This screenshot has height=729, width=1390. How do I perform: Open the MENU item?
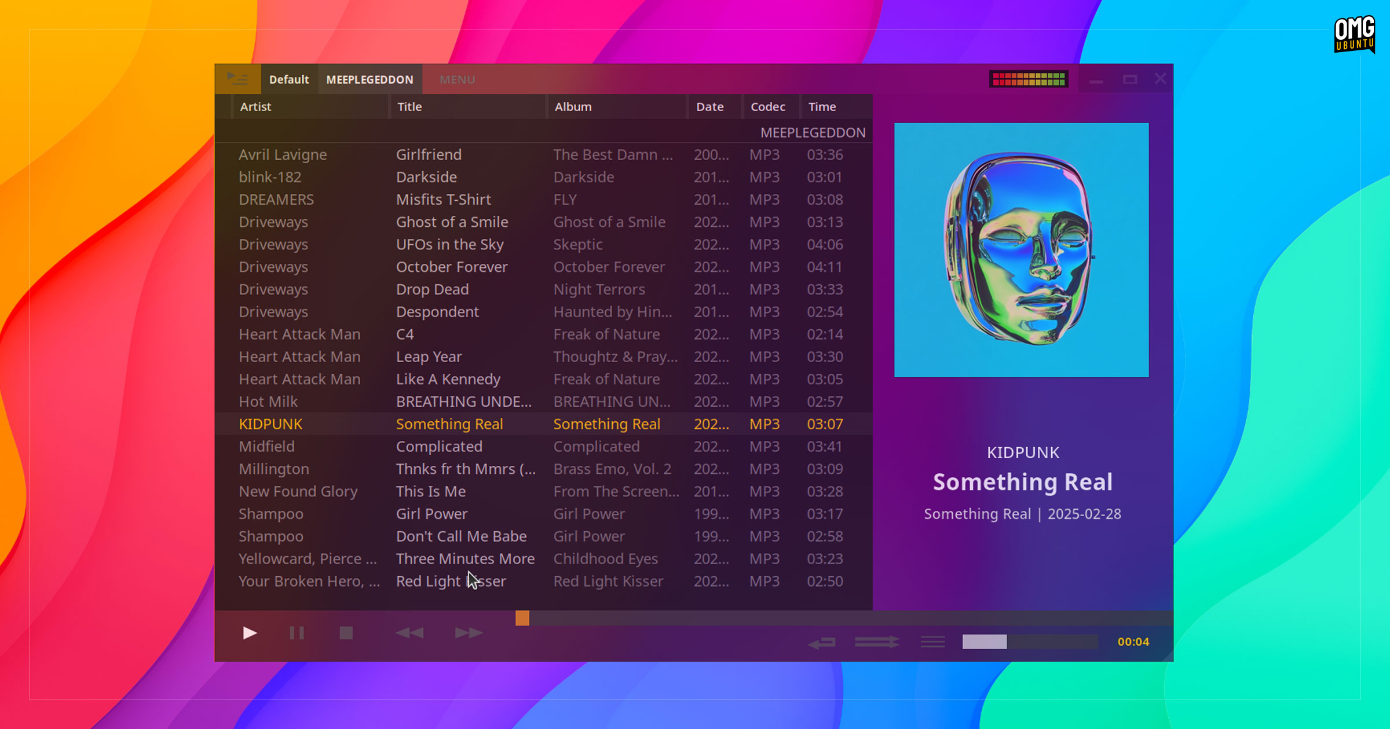(x=457, y=79)
